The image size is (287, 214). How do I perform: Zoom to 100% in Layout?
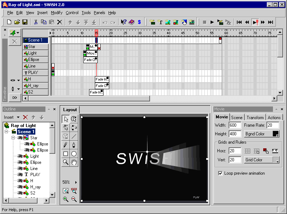pos(74,191)
